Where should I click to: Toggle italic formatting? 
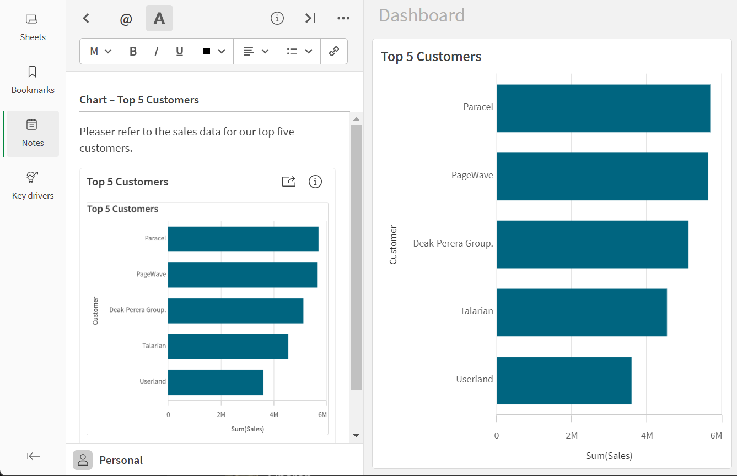coord(157,51)
